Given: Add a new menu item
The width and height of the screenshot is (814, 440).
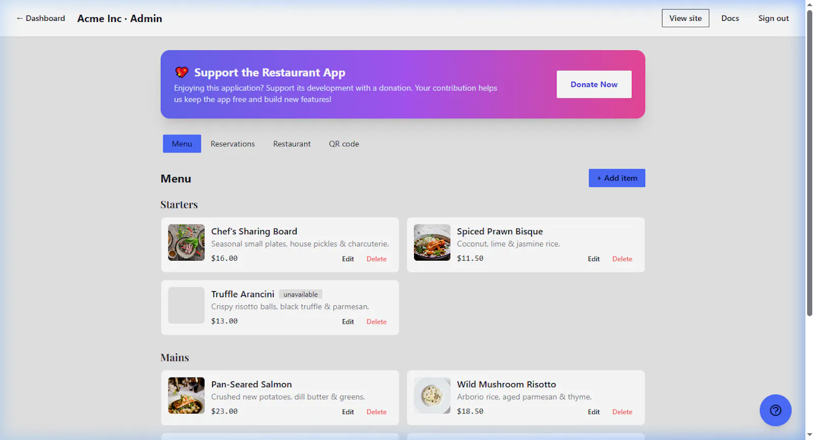Looking at the screenshot, I should (617, 178).
